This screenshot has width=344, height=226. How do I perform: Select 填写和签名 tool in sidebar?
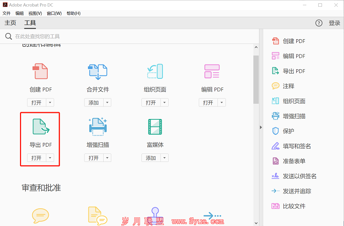pos(291,146)
